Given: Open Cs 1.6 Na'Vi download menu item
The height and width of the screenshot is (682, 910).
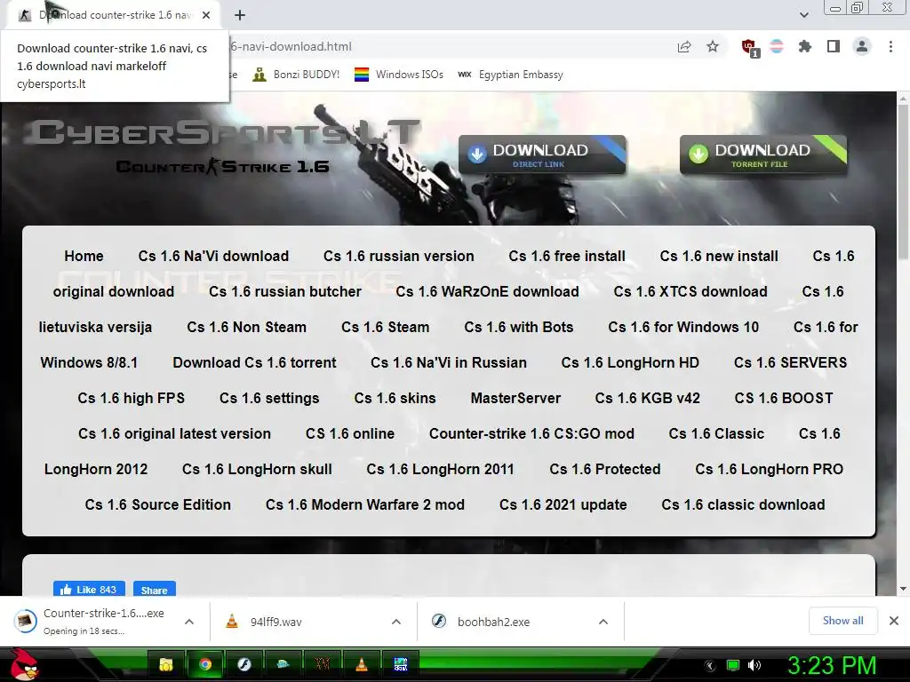Looking at the screenshot, I should point(213,256).
